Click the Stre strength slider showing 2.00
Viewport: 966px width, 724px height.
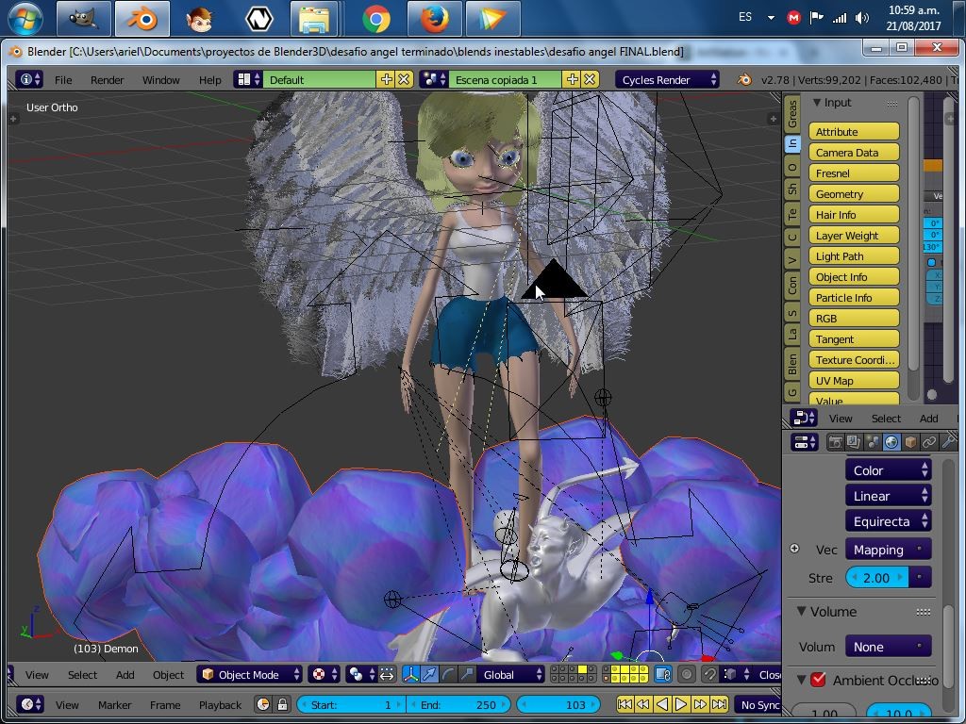click(876, 578)
